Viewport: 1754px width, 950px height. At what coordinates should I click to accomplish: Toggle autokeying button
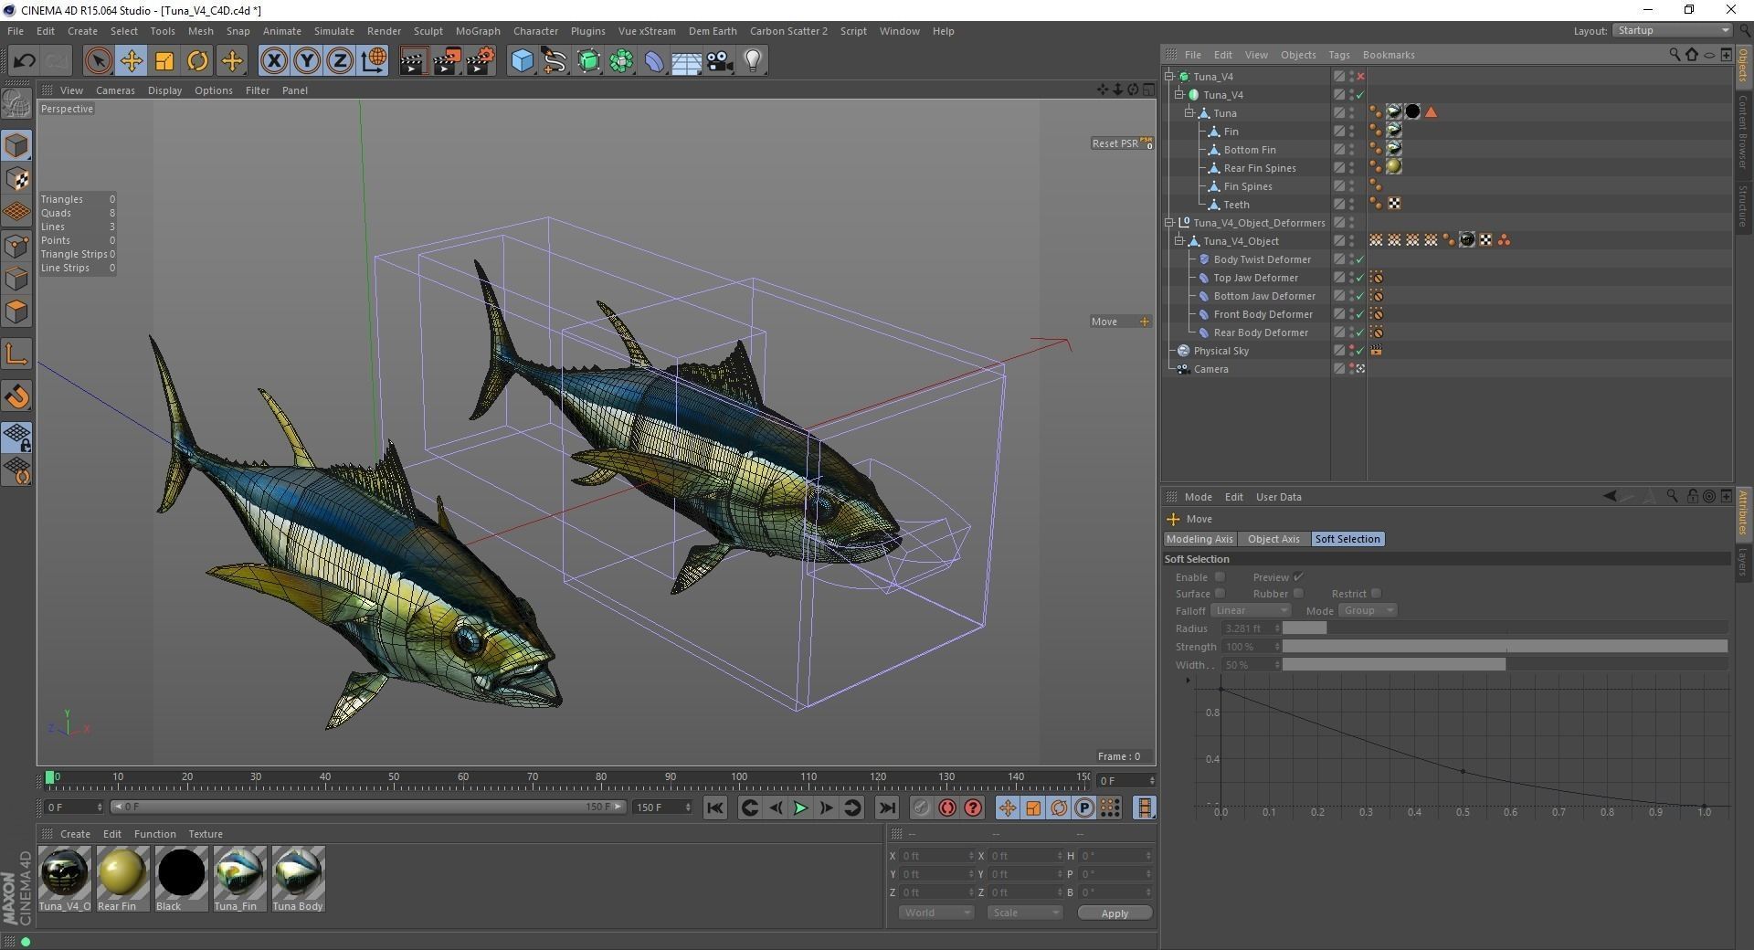tap(947, 807)
